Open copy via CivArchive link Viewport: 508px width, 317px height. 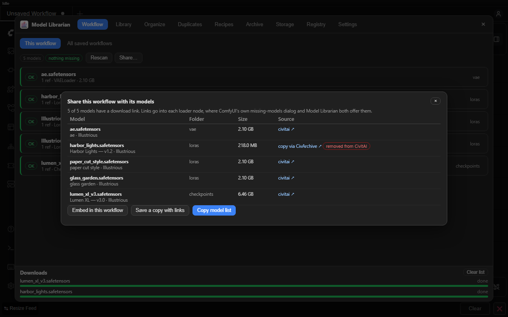point(300,146)
